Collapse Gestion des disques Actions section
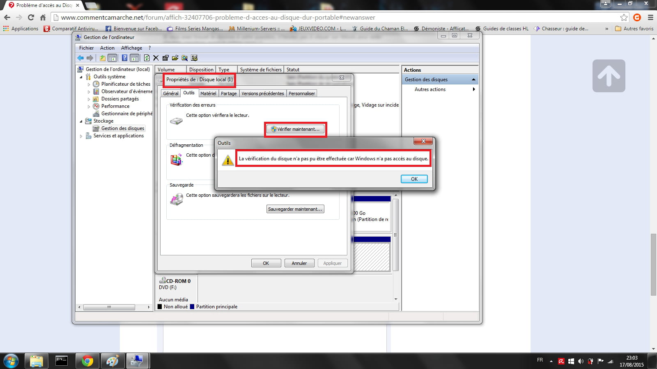657x369 pixels. [x=473, y=80]
